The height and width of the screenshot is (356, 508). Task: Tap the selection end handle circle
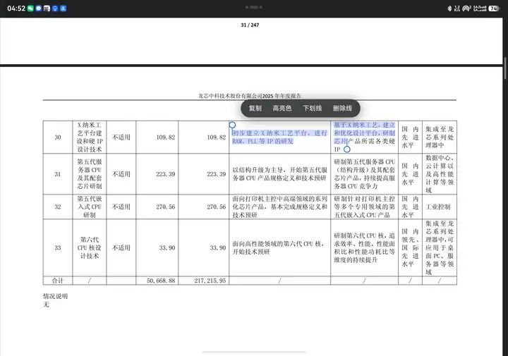pyautogui.click(x=347, y=149)
